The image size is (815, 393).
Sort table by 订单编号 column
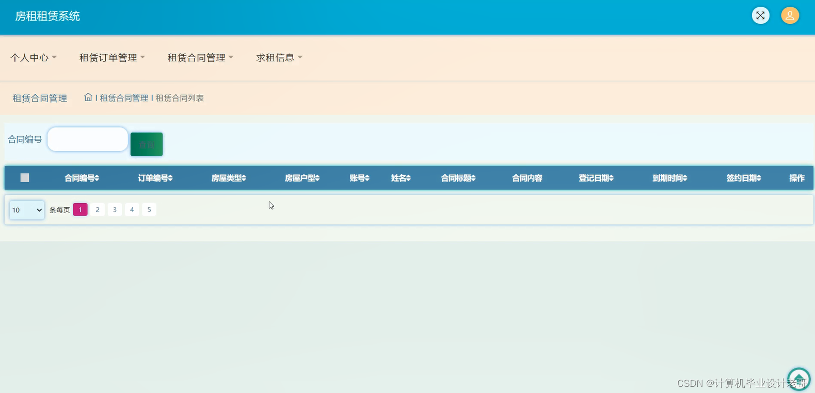[x=155, y=178]
